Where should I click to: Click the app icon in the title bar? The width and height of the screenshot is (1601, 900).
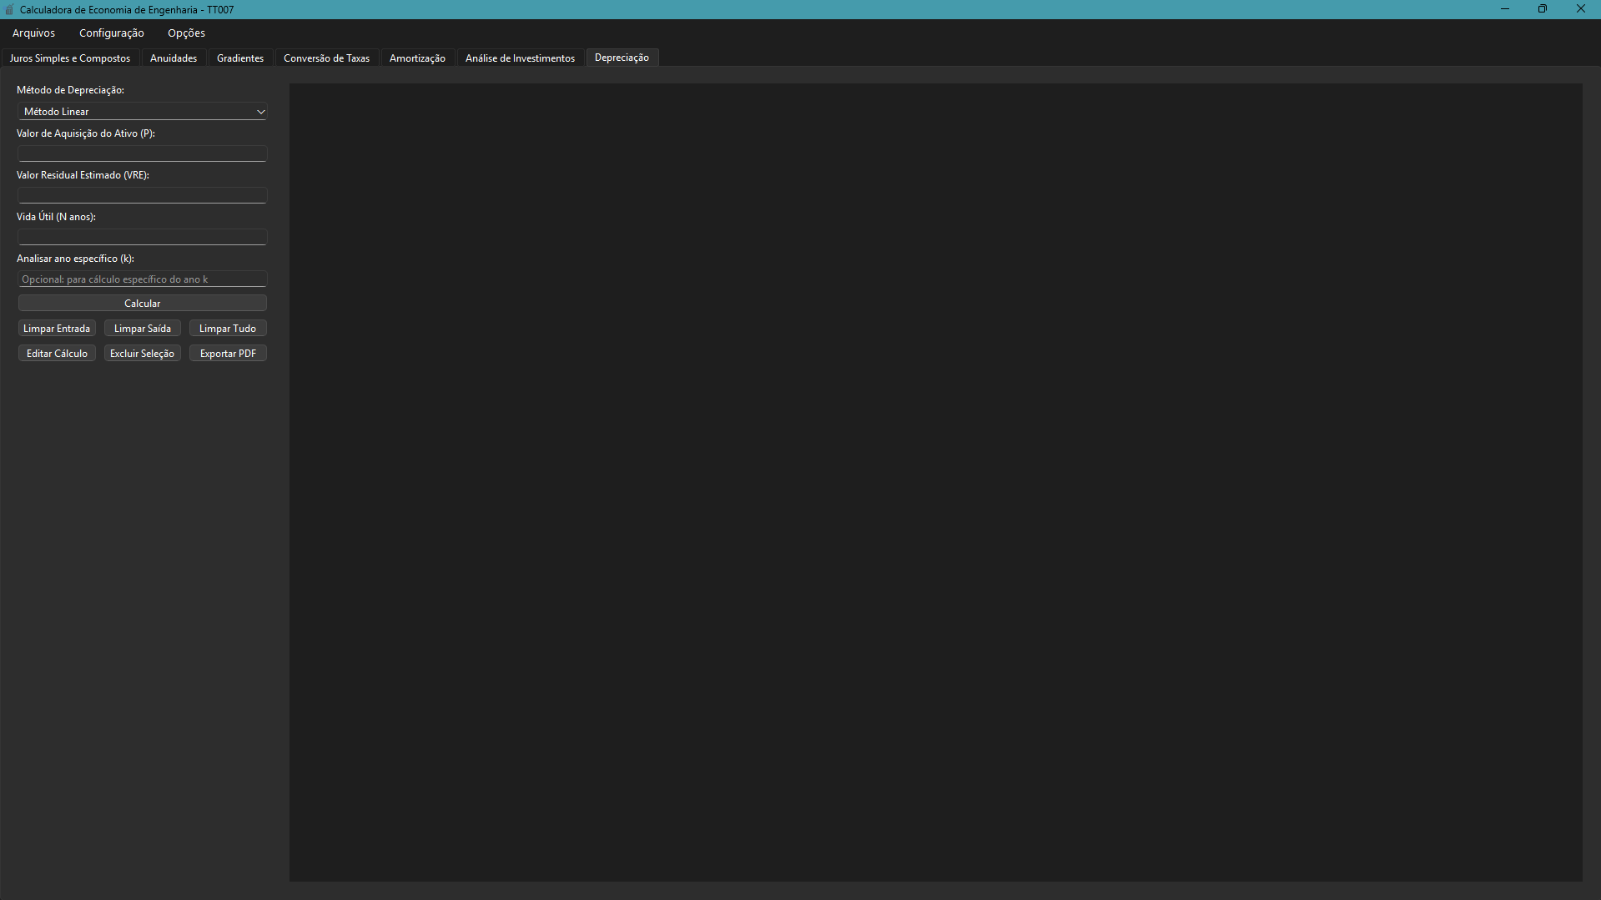click(9, 10)
